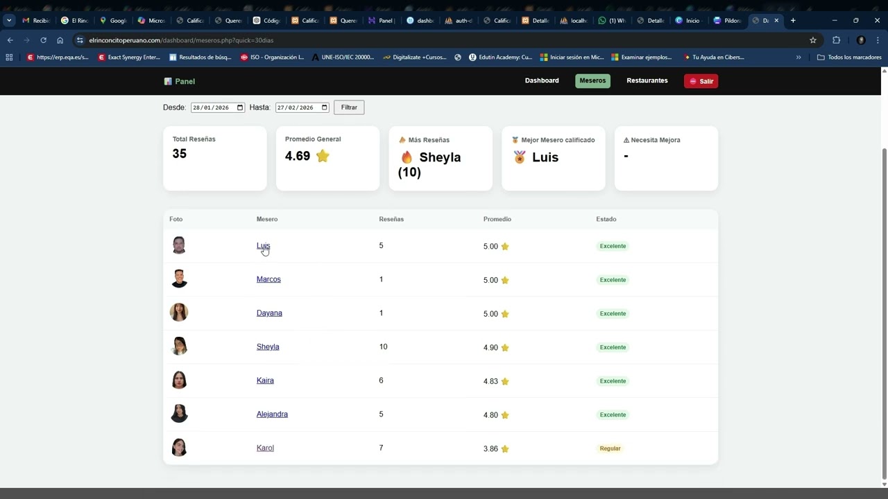Switch to the Gmail Recibidos tab
888x499 pixels.
click(36, 21)
